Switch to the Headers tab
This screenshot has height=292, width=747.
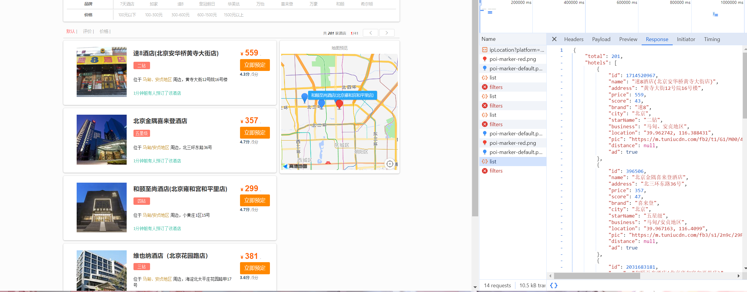click(574, 39)
